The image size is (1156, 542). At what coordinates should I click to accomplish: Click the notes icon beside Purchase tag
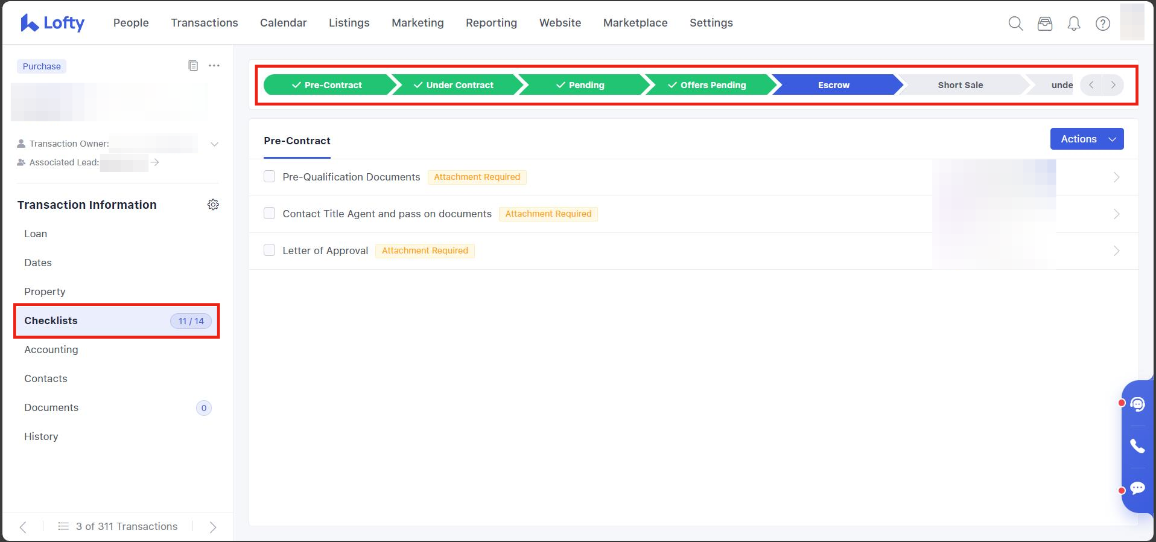[193, 66]
